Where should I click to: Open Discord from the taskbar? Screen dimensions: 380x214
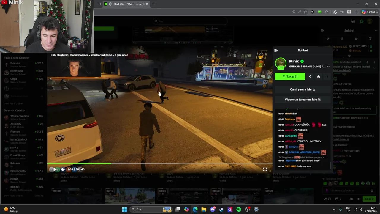pos(213,209)
